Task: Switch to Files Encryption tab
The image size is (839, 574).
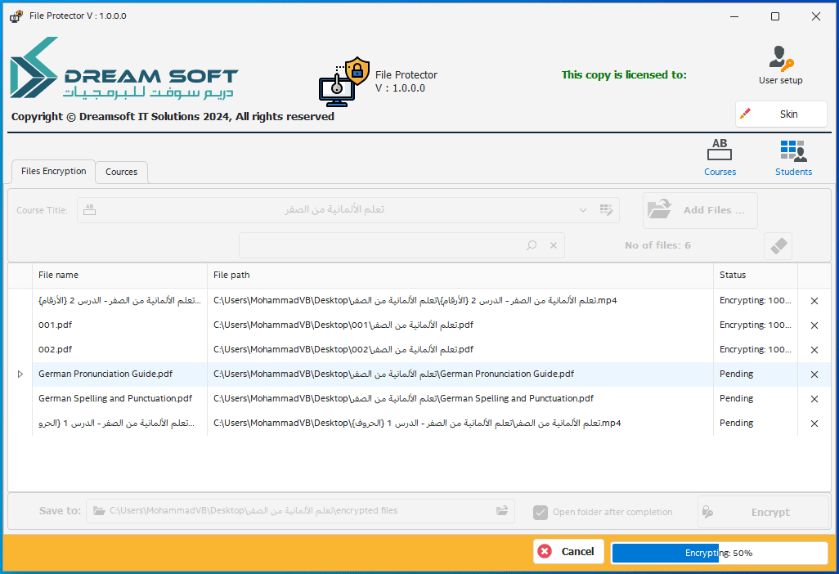Action: (x=53, y=171)
